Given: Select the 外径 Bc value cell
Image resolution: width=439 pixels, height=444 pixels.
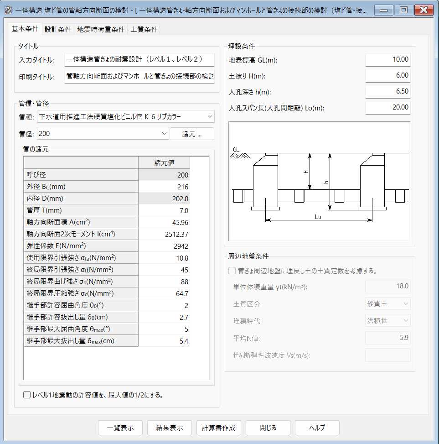Looking at the screenshot, I should click(164, 187).
